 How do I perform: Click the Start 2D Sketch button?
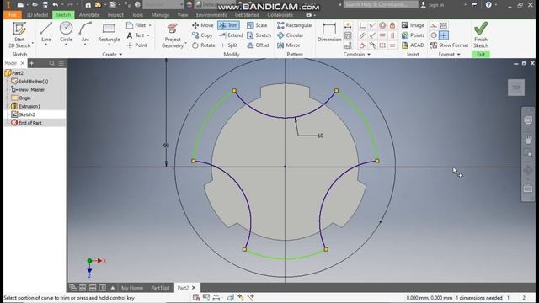point(19,35)
